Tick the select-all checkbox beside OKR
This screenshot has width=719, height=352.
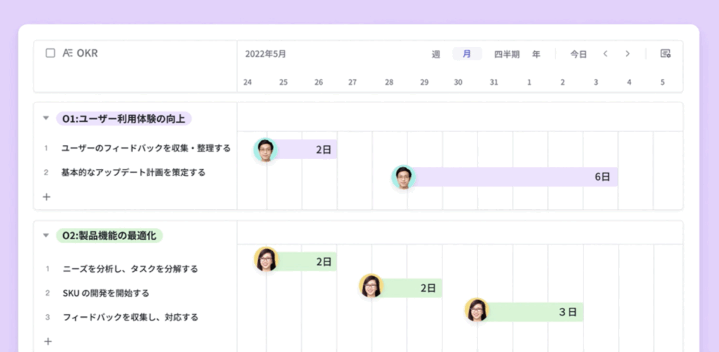tap(51, 53)
